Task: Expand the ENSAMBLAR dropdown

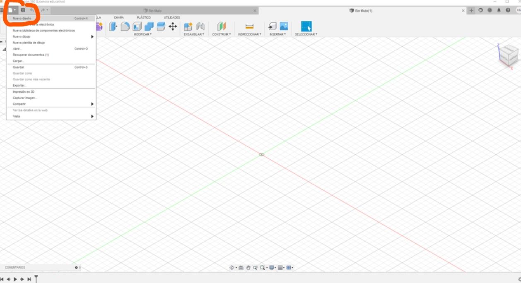Action: pos(194,34)
